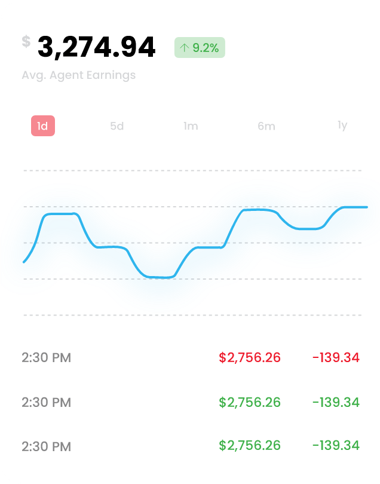This screenshot has height=484, width=380.
Task: Click the up arrow in the green badge
Action: (x=184, y=48)
